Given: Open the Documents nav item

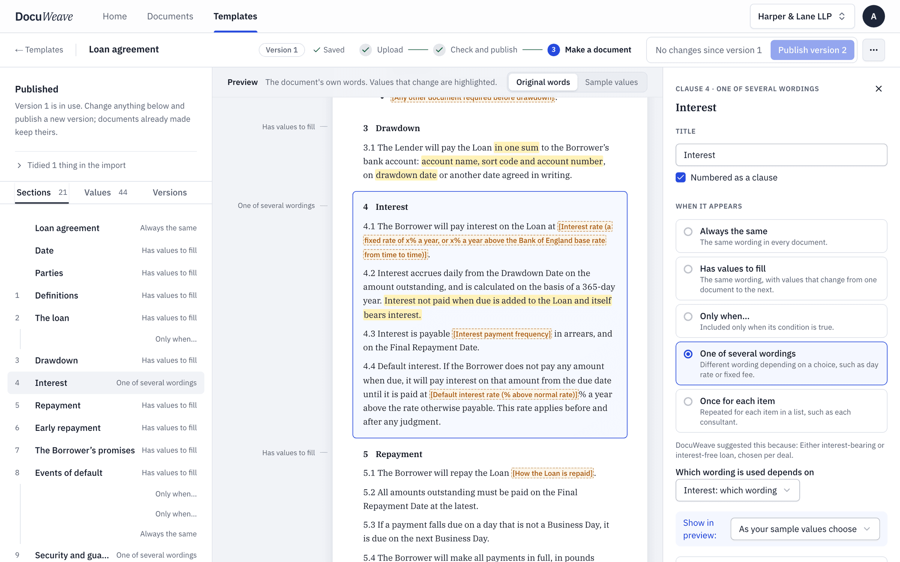Looking at the screenshot, I should 170,16.
